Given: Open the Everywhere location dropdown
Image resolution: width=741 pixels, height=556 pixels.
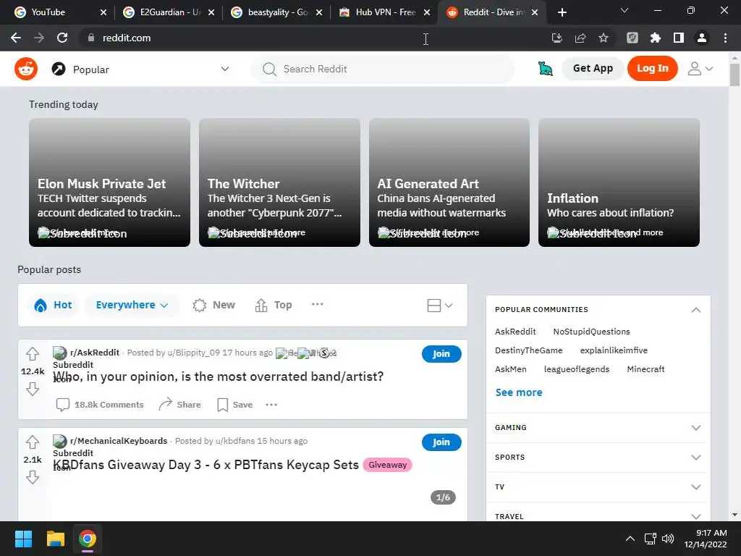Looking at the screenshot, I should coord(132,305).
